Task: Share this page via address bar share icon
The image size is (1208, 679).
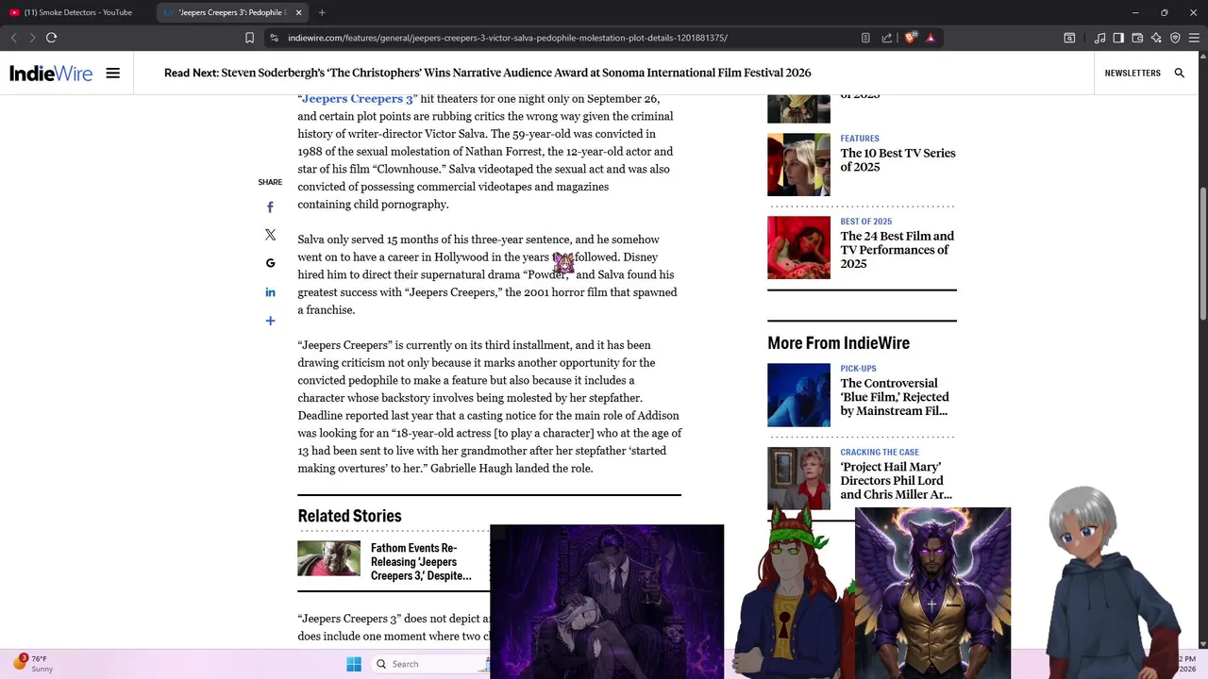Action: 887,38
